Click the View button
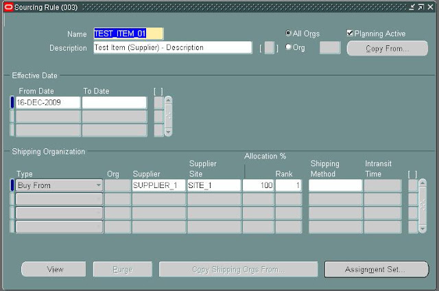Viewport: 439px width, 291px height. tap(54, 270)
